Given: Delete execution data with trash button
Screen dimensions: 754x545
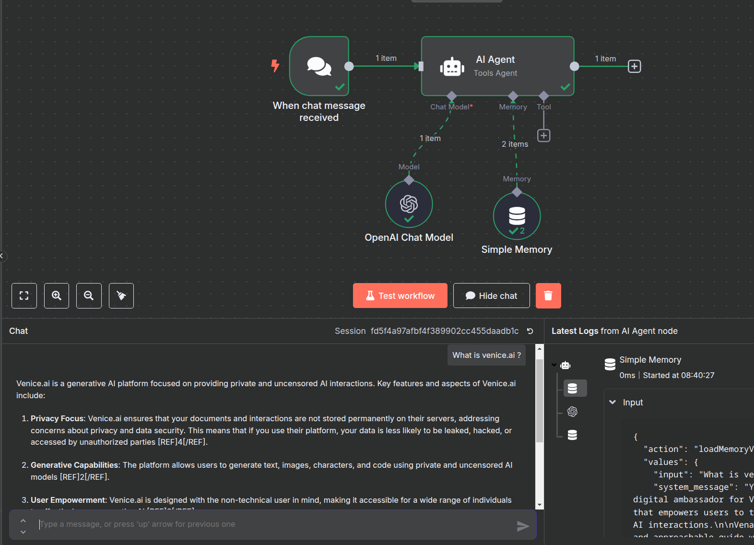Looking at the screenshot, I should 548,296.
